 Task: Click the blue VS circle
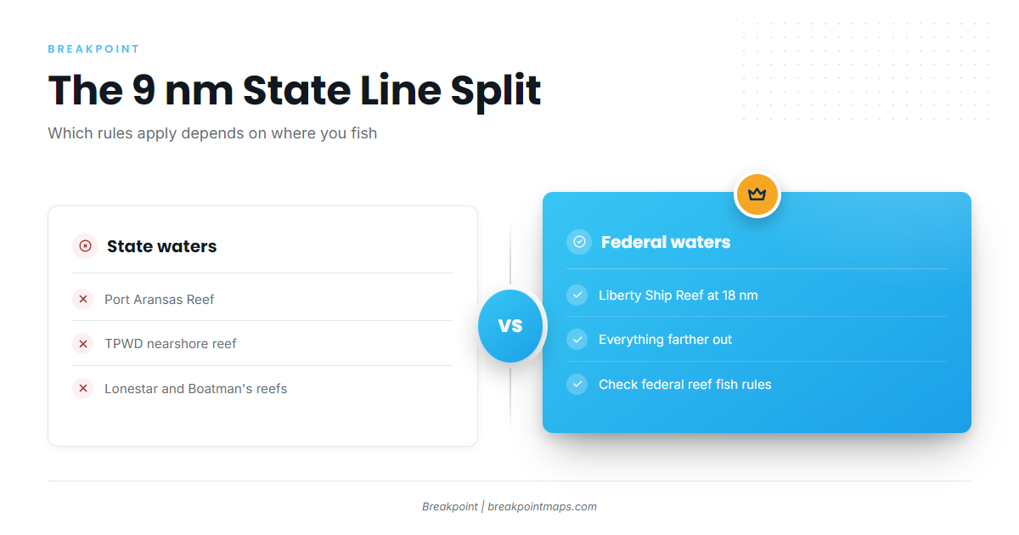[510, 325]
